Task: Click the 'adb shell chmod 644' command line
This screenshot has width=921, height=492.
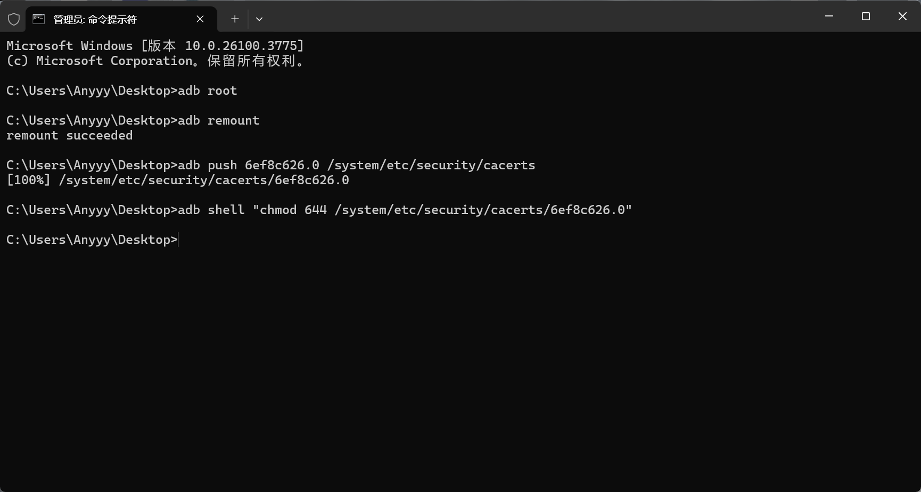Action: pos(319,210)
